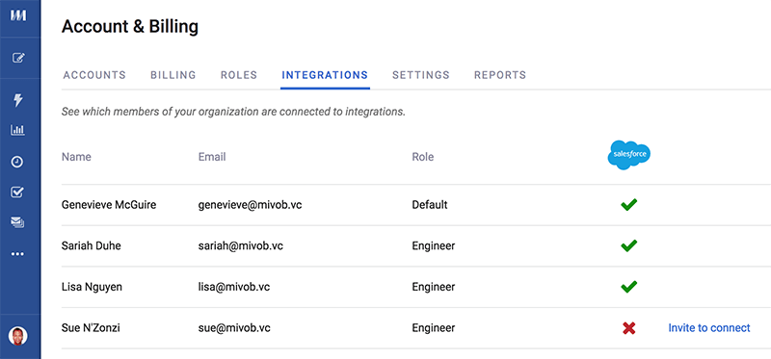Click Invite to connect for Sue N'Zonzi

pyautogui.click(x=709, y=328)
